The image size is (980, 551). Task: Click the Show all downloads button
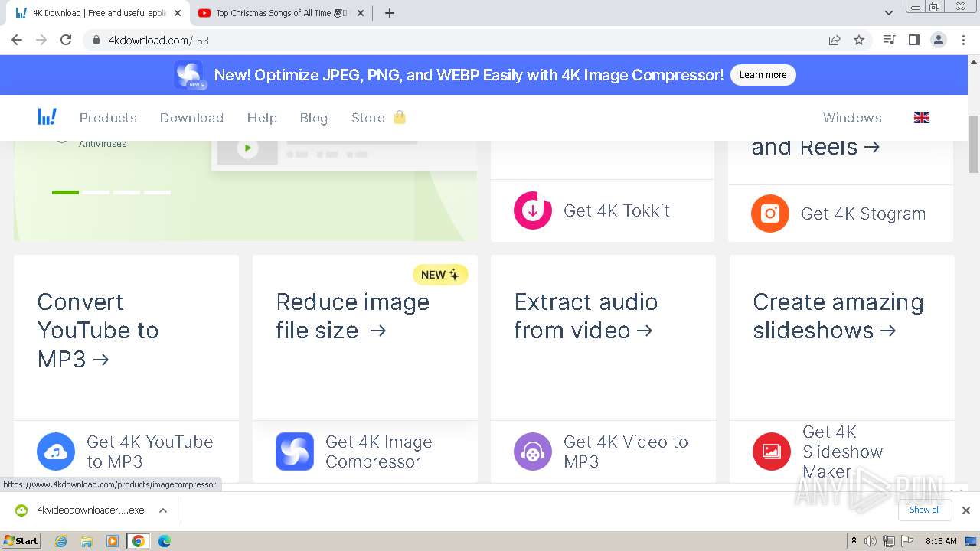pyautogui.click(x=925, y=510)
